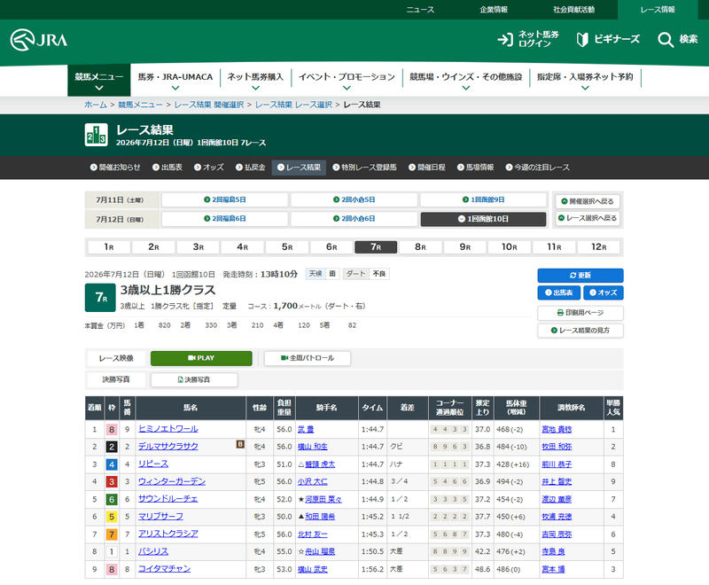Select 1回函館9日 meeting
The height and width of the screenshot is (585, 709).
(483, 199)
